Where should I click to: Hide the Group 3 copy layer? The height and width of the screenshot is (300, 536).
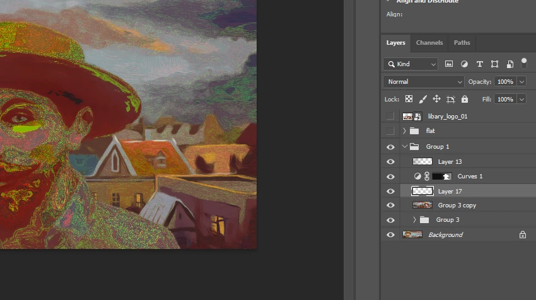point(390,205)
